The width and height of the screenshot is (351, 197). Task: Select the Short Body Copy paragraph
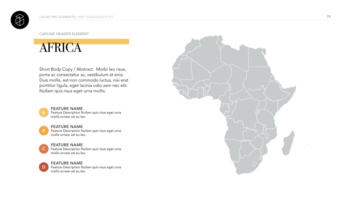[84, 80]
